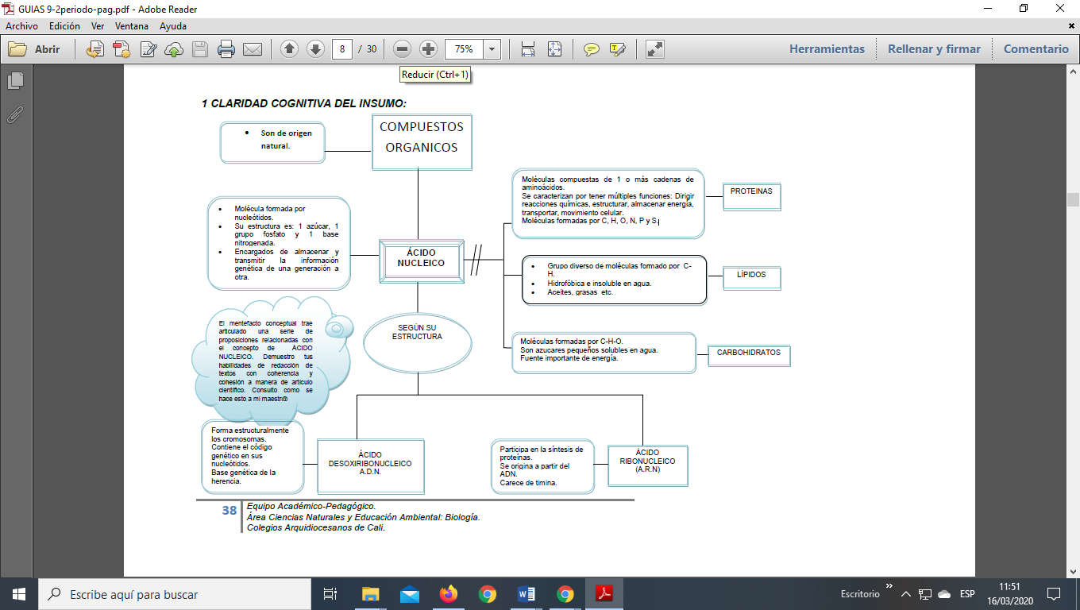The height and width of the screenshot is (610, 1080).
Task: Show hidden system tray icons chevron
Action: 906,594
